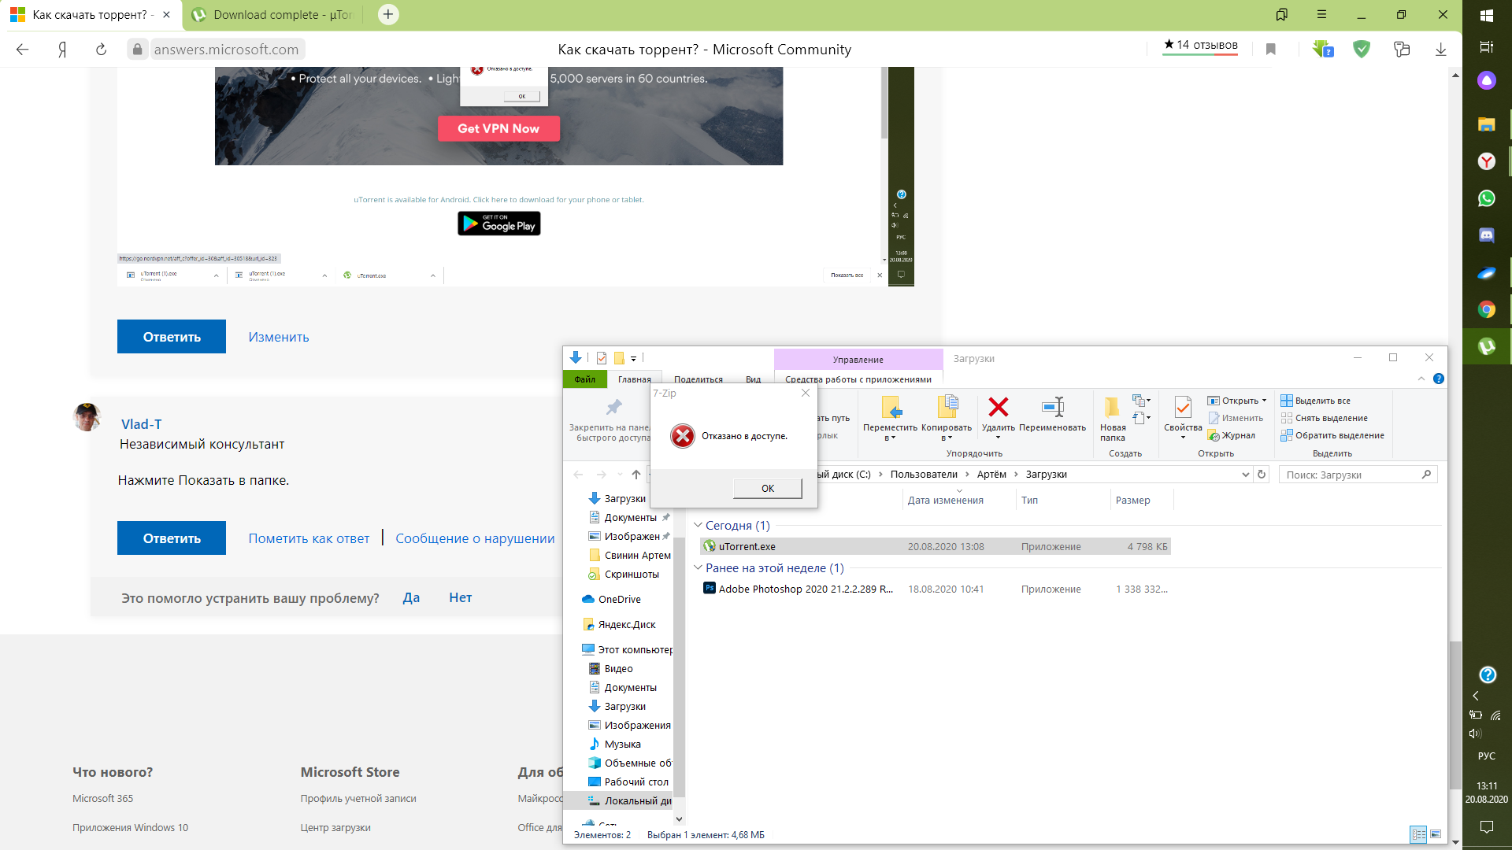
Task: Switch to details view layout icon
Action: pyautogui.click(x=1418, y=834)
